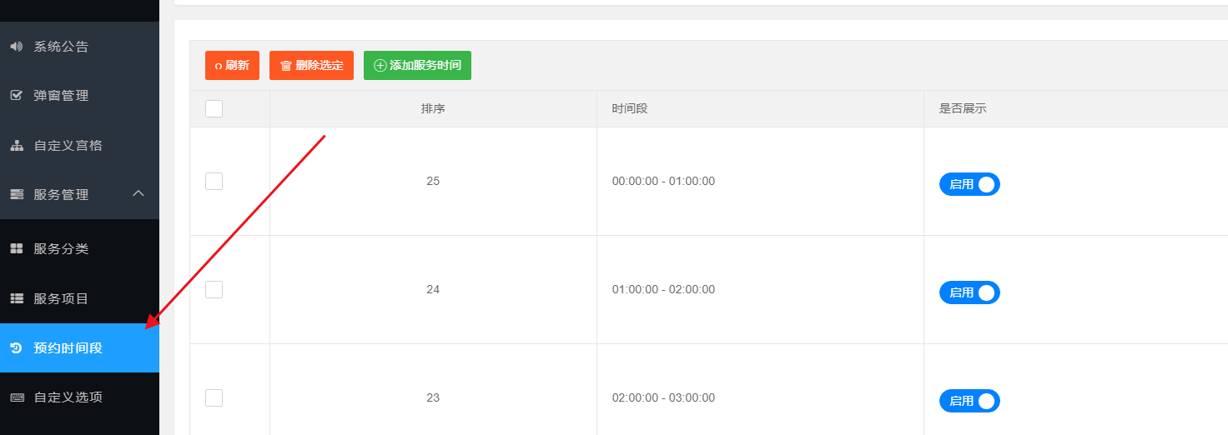Tick the select-all checkbox in table header
The width and height of the screenshot is (1228, 435).
point(214,108)
